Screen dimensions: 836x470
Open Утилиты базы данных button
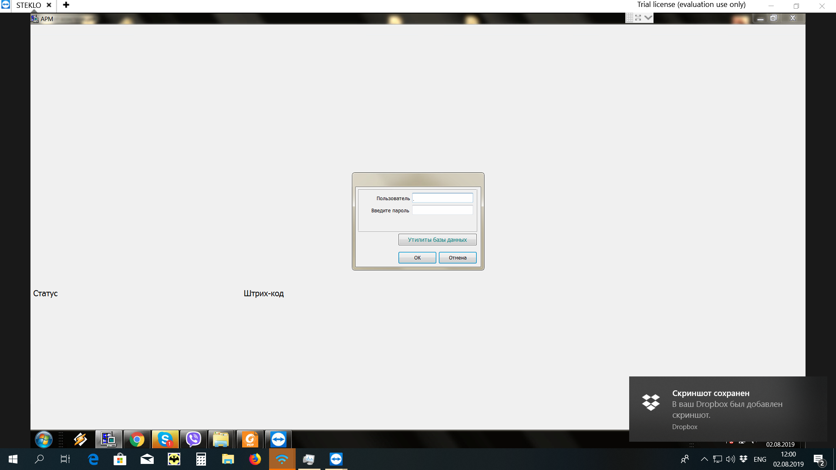(x=437, y=240)
